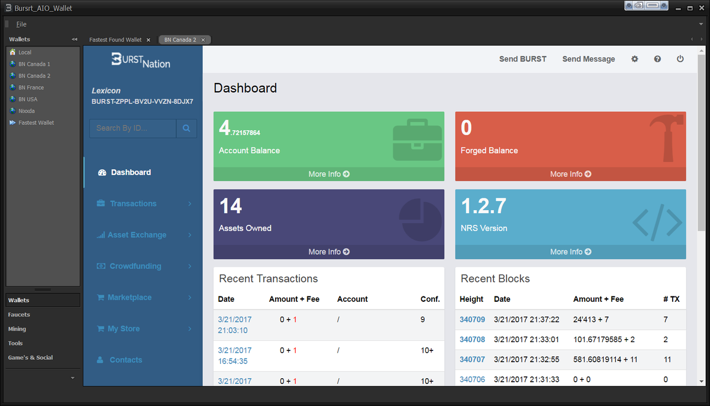The image size is (710, 406).
Task: Click the Marketplace cart icon
Action: pos(101,298)
